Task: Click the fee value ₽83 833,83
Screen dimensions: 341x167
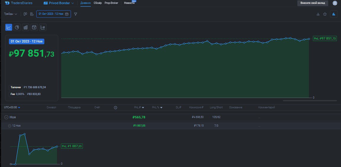Action: coord(34,94)
